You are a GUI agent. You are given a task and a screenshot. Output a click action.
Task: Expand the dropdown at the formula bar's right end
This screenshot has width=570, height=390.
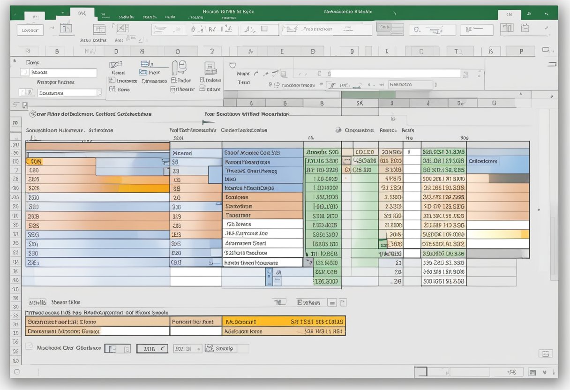pos(465,74)
